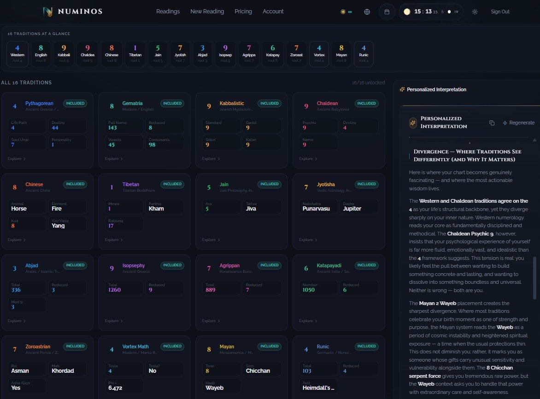Viewport: 540px width, 399px height.
Task: Click the Mayan card title
Action: click(x=227, y=346)
